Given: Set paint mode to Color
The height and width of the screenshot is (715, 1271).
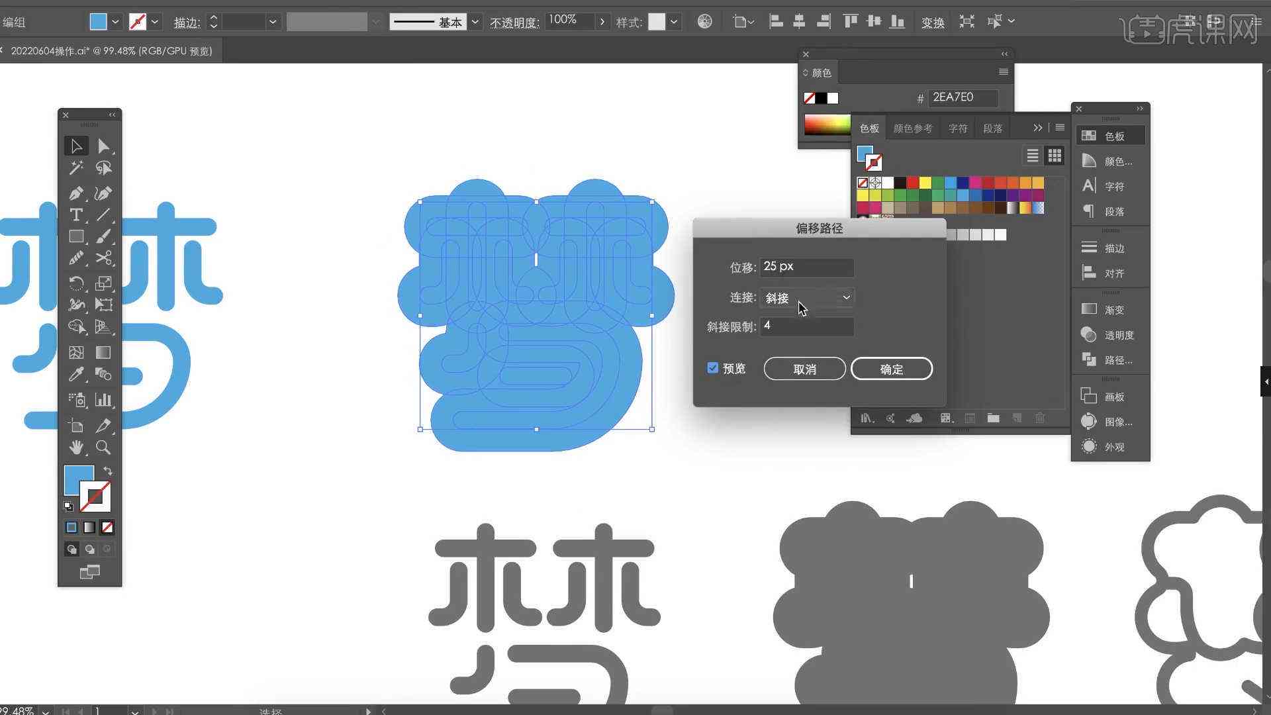Looking at the screenshot, I should point(71,528).
